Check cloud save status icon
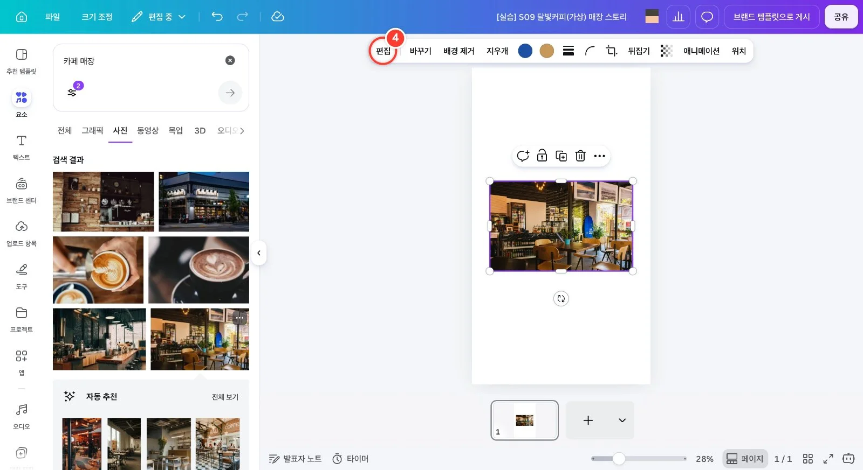This screenshot has height=470, width=863. pos(278,17)
